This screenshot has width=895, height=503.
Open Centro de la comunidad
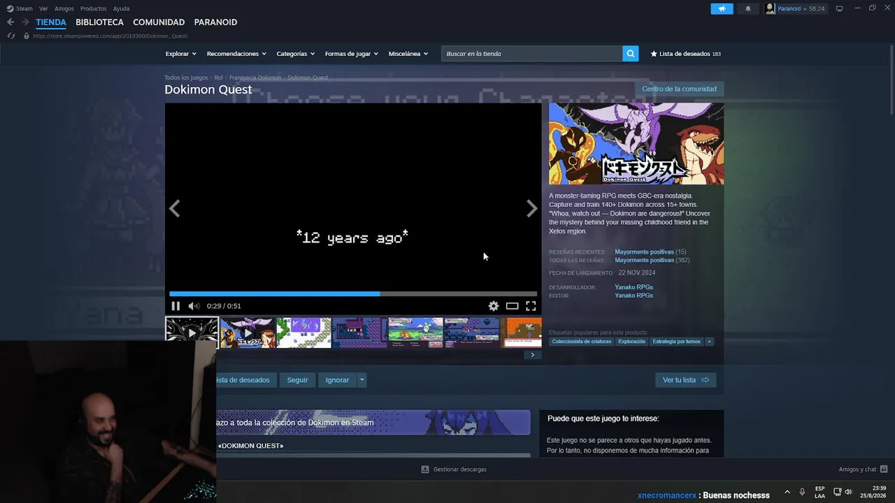(x=679, y=89)
